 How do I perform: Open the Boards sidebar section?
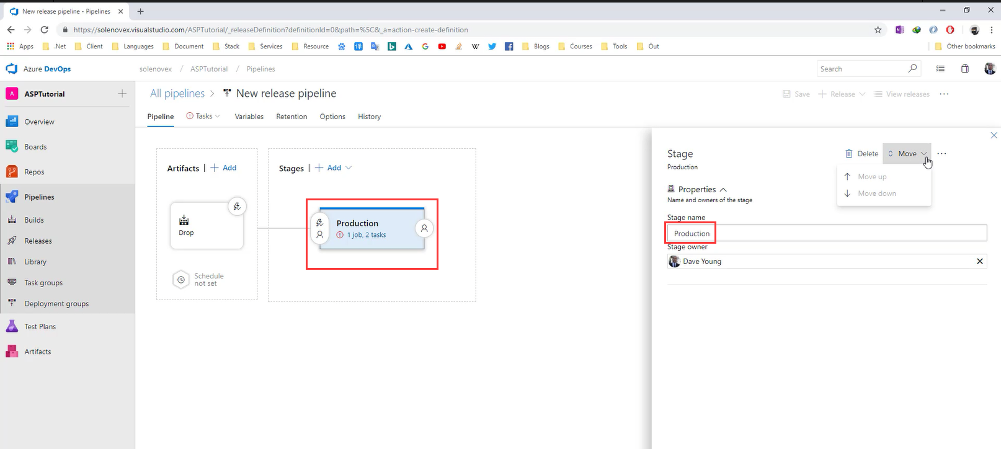[x=35, y=147]
